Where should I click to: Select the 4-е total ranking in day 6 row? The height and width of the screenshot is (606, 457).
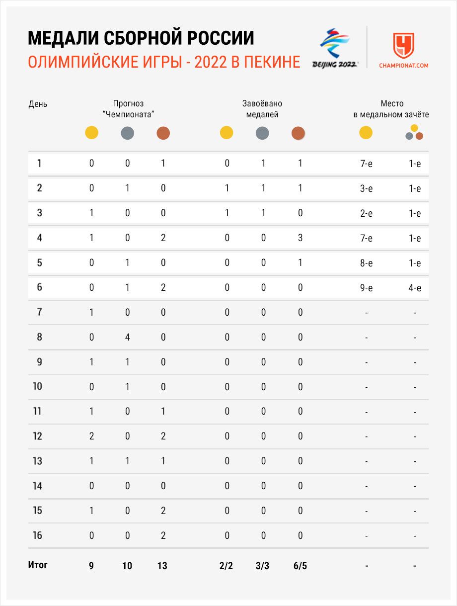(415, 288)
